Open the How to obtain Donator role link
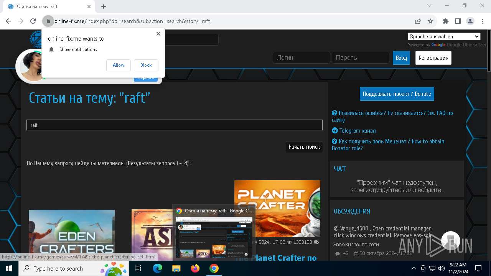491x276 pixels. click(x=388, y=145)
